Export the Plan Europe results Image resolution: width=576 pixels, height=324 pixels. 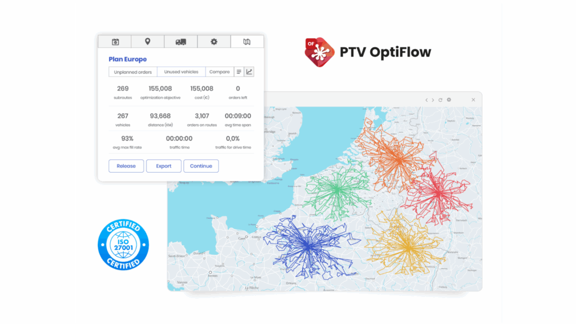(163, 166)
